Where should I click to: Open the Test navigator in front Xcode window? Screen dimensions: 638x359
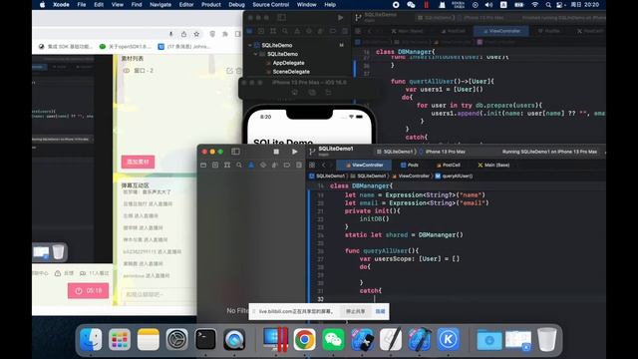pos(263,165)
